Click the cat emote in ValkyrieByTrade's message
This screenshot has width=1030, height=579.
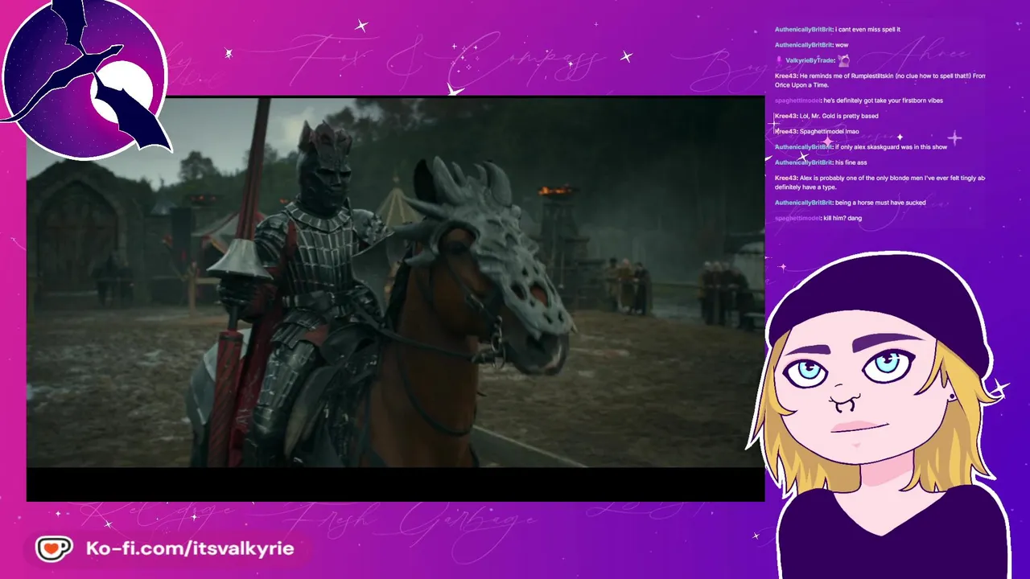(x=843, y=60)
